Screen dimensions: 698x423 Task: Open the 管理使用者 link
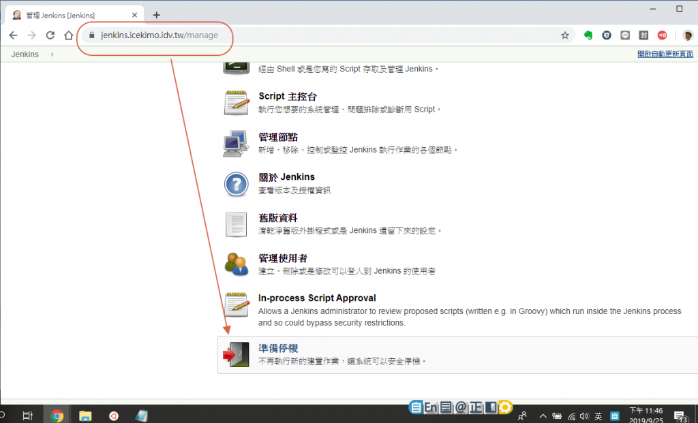[x=283, y=258]
